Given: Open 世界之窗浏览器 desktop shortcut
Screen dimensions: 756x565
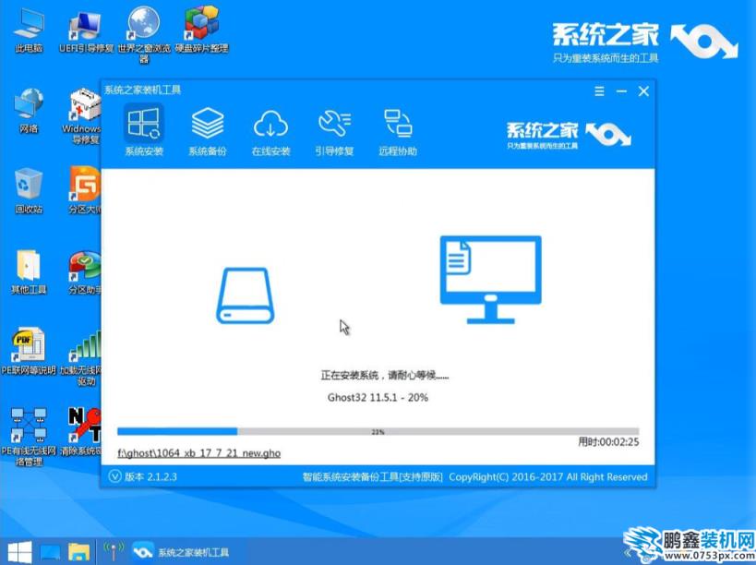Looking at the screenshot, I should coord(144,35).
